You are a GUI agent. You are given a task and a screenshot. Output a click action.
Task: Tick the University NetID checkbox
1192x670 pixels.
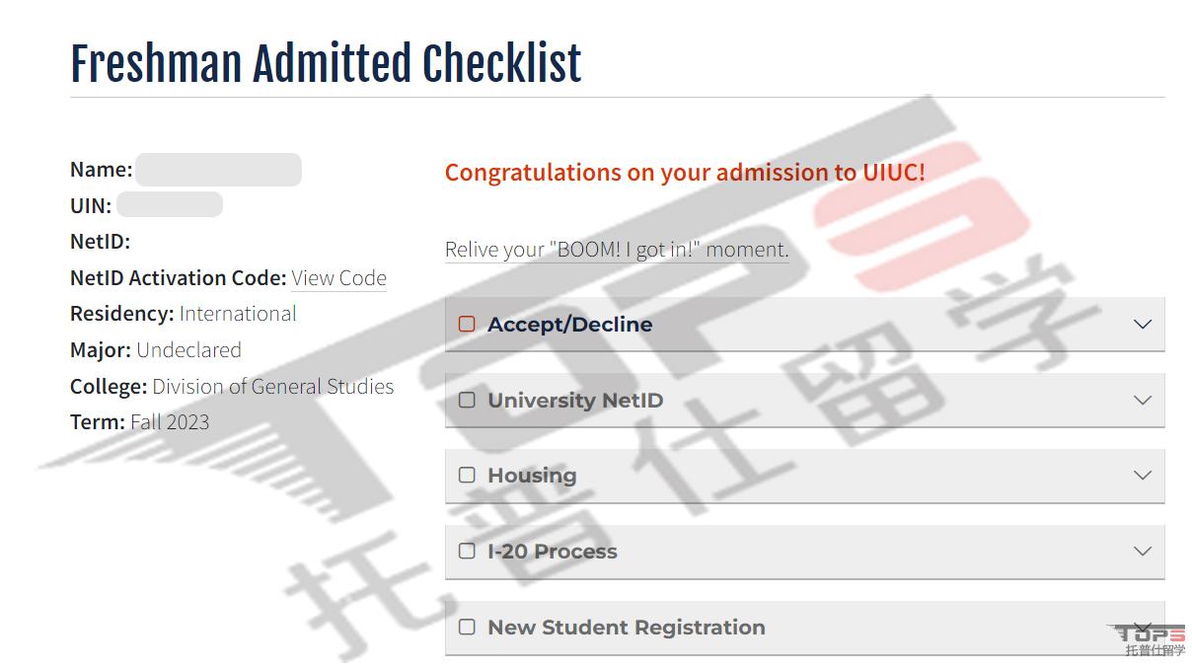[x=467, y=400]
